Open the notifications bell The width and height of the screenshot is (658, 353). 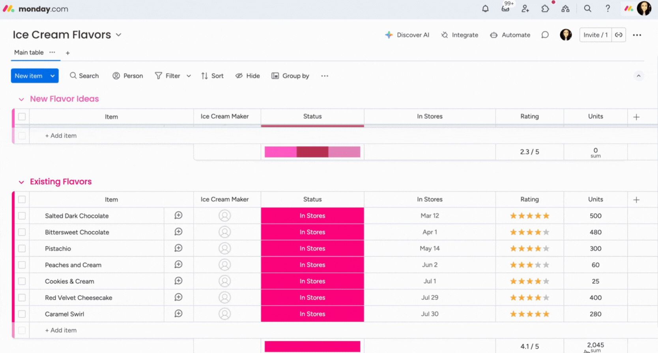485,9
